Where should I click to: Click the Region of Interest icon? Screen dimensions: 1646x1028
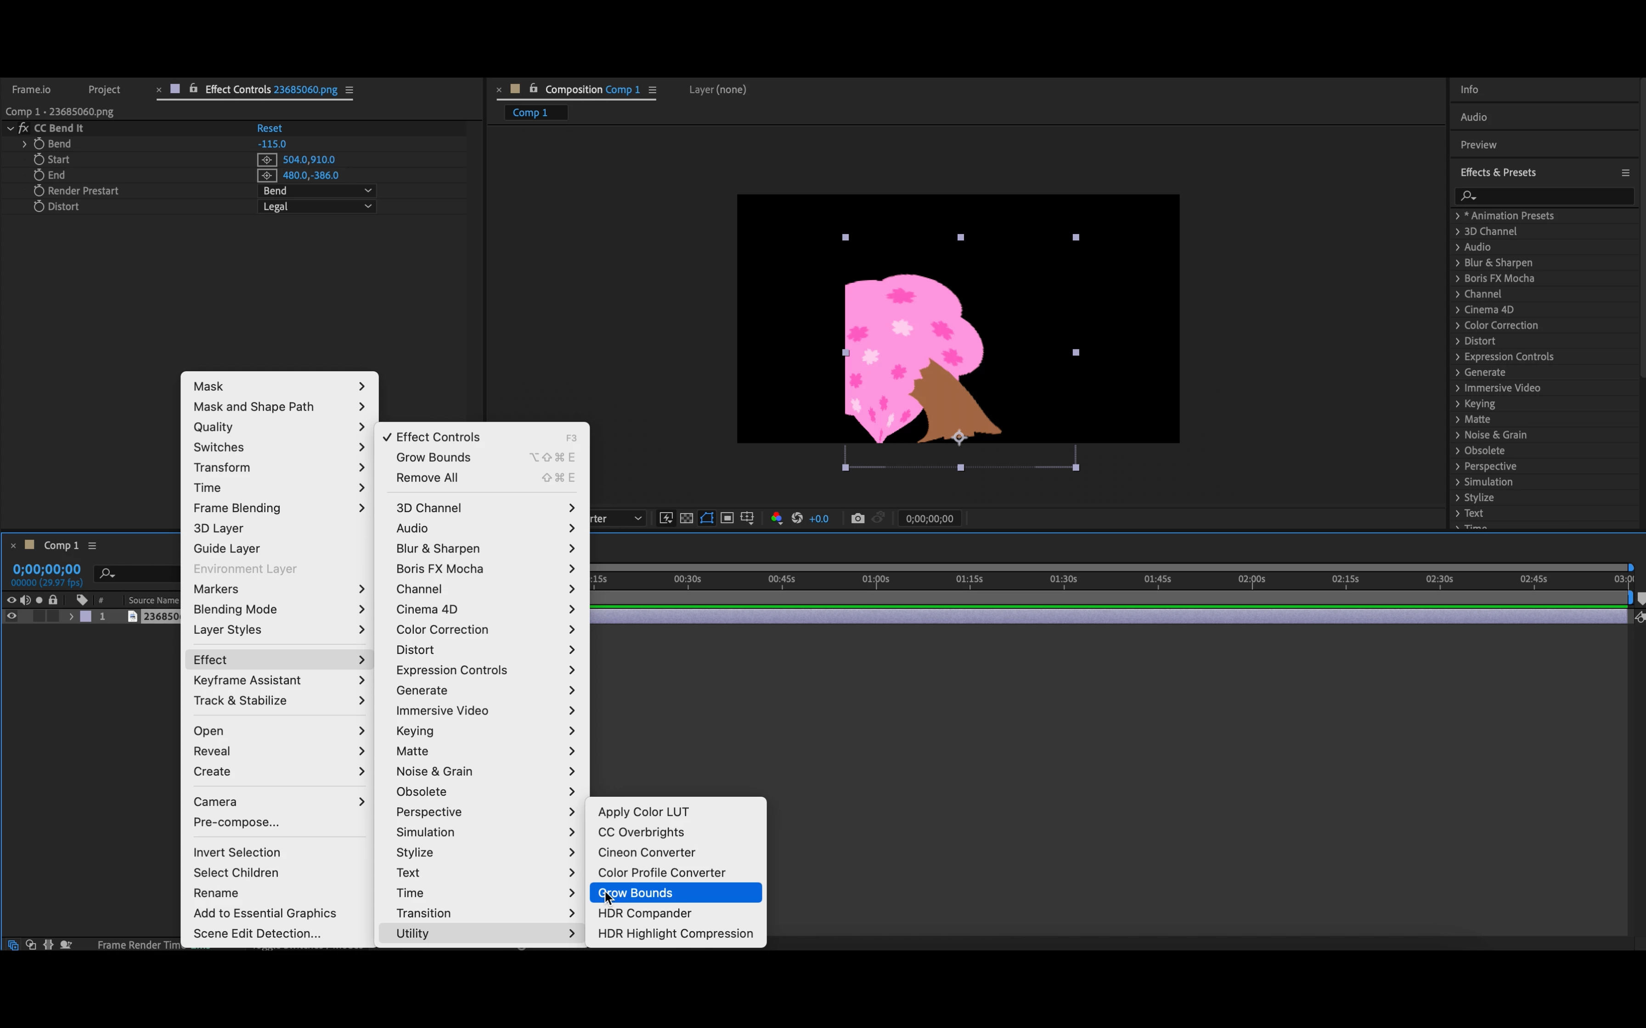[727, 519]
